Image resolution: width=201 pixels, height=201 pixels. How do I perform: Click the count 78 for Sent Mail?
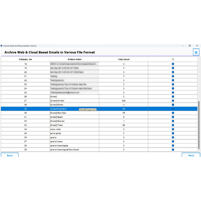coord(124,113)
